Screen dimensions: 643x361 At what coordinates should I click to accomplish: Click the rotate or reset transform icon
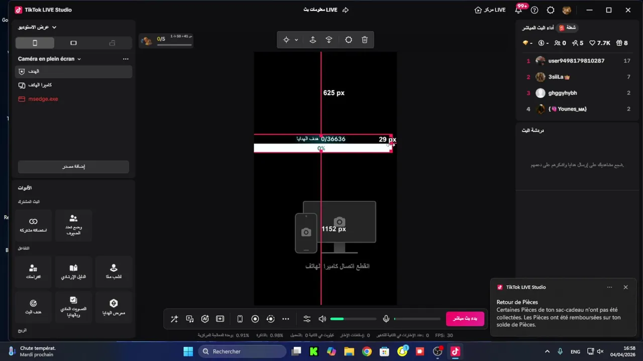pos(349,40)
